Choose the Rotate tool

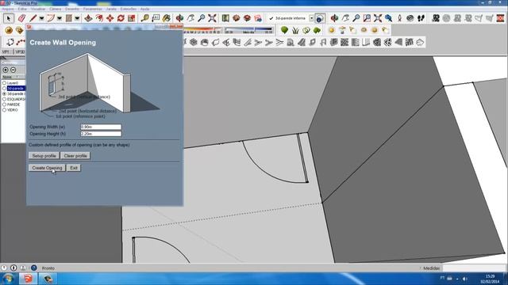pos(121,18)
